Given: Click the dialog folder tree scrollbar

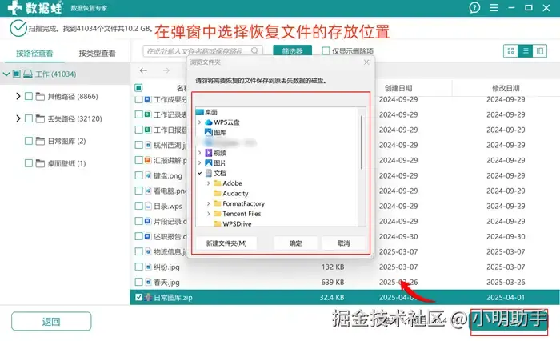Looking at the screenshot, I should 362,142.
